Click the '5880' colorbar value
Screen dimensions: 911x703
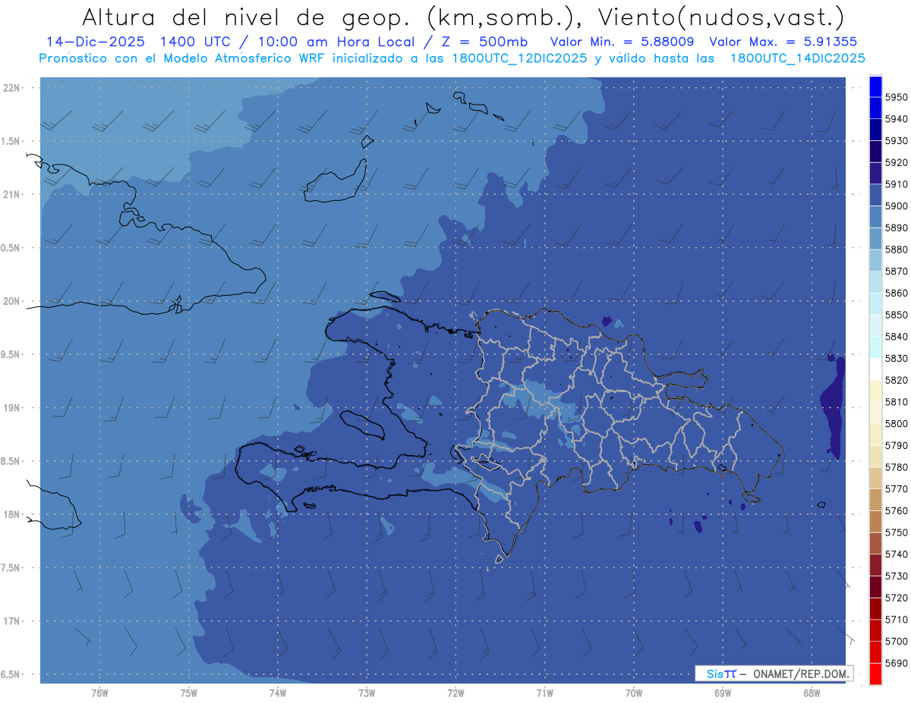(896, 250)
